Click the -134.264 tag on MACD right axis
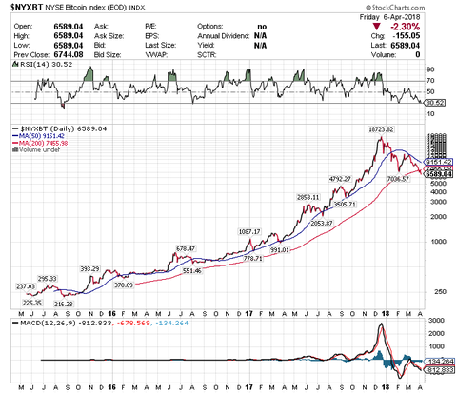 [x=440, y=362]
